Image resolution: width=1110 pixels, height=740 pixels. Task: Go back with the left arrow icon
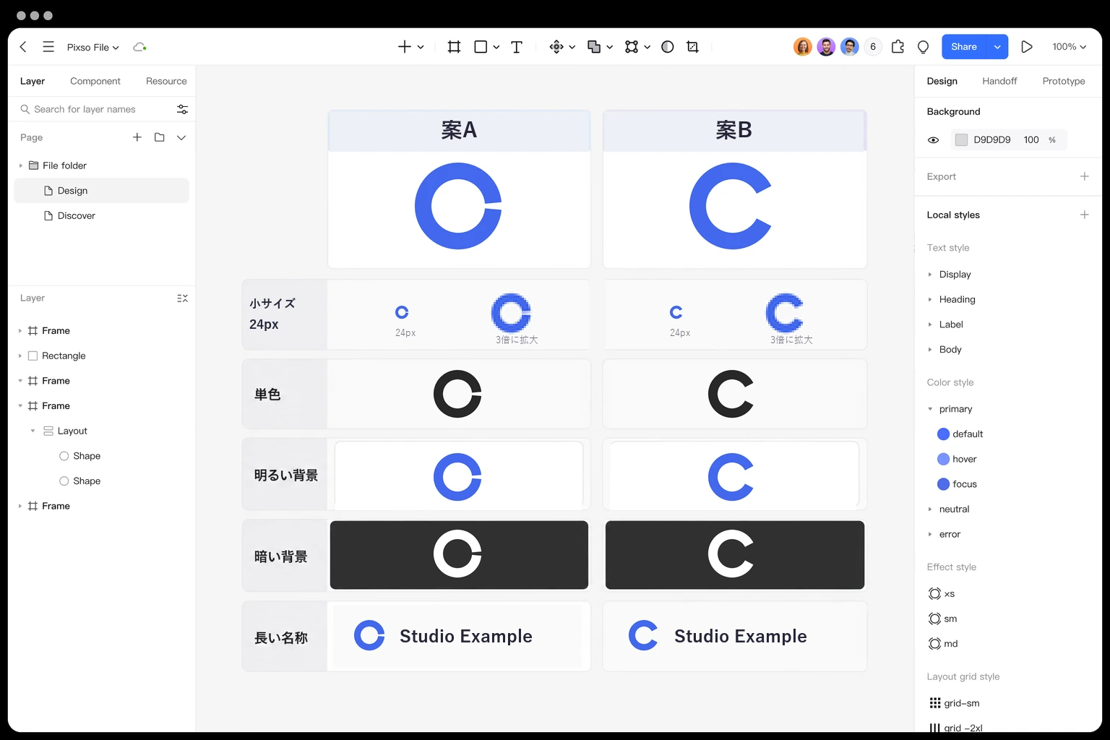point(23,47)
